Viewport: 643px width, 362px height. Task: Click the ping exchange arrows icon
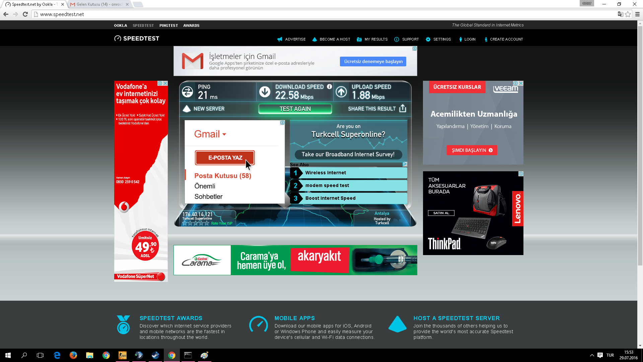point(188,92)
